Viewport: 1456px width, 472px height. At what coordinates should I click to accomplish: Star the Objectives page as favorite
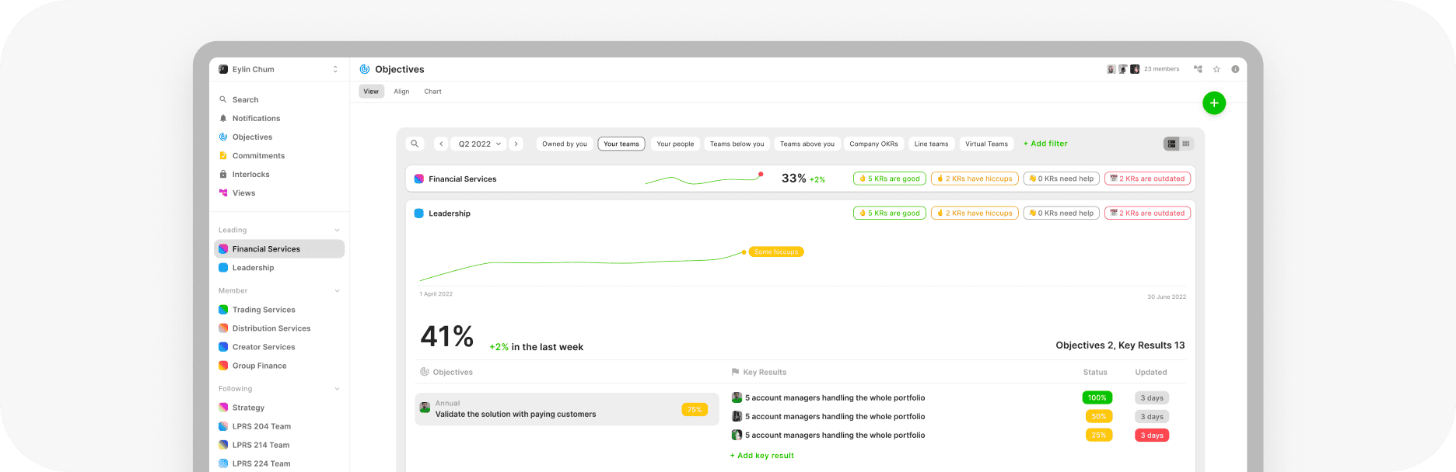pyautogui.click(x=1216, y=69)
